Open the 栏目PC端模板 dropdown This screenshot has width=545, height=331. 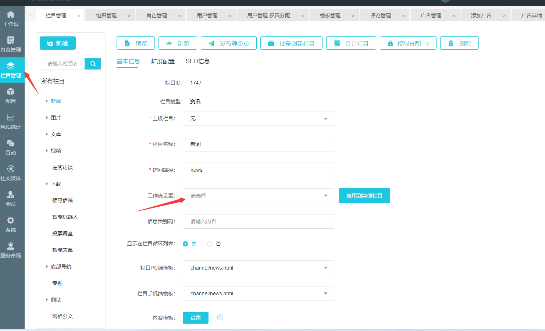(x=259, y=268)
